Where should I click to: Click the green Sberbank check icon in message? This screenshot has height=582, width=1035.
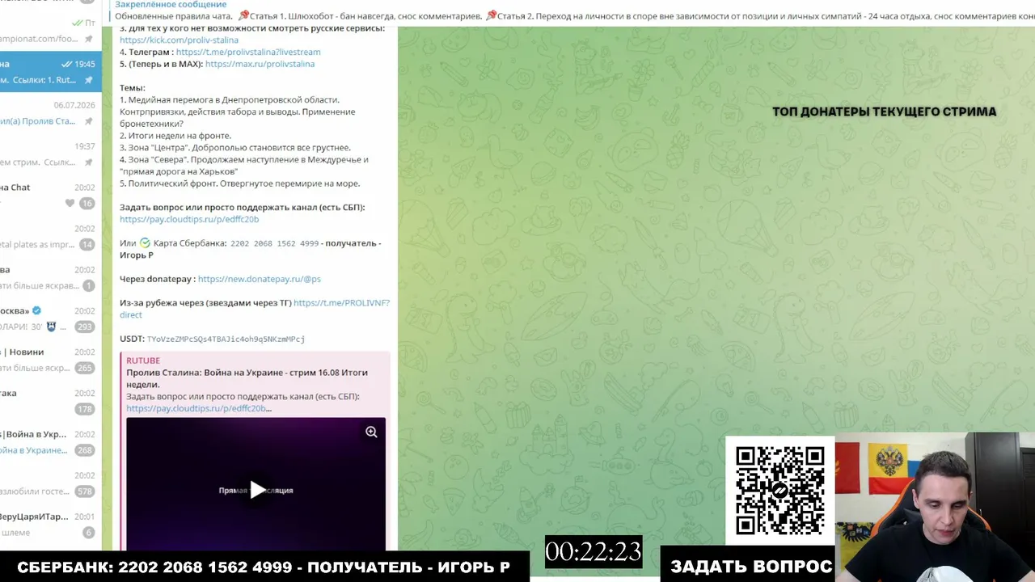[145, 242]
